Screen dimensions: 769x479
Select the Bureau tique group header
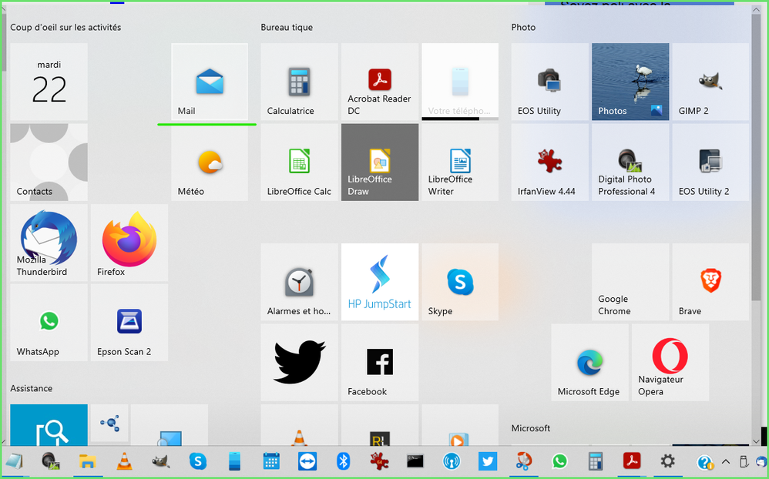(287, 28)
